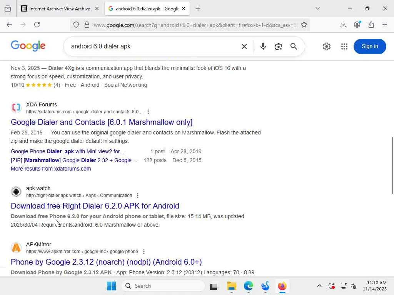
Task: Click the right-dialer.apk.watch breadcrumb URL
Action: (x=79, y=196)
